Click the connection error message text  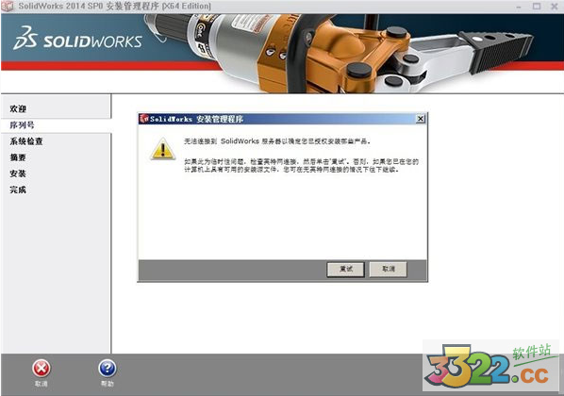pyautogui.click(x=277, y=141)
